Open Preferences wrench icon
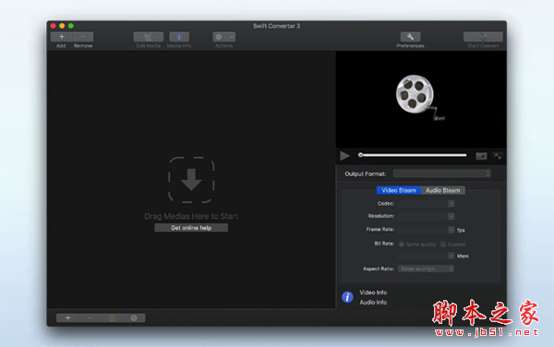This screenshot has height=347, width=554. (410, 37)
